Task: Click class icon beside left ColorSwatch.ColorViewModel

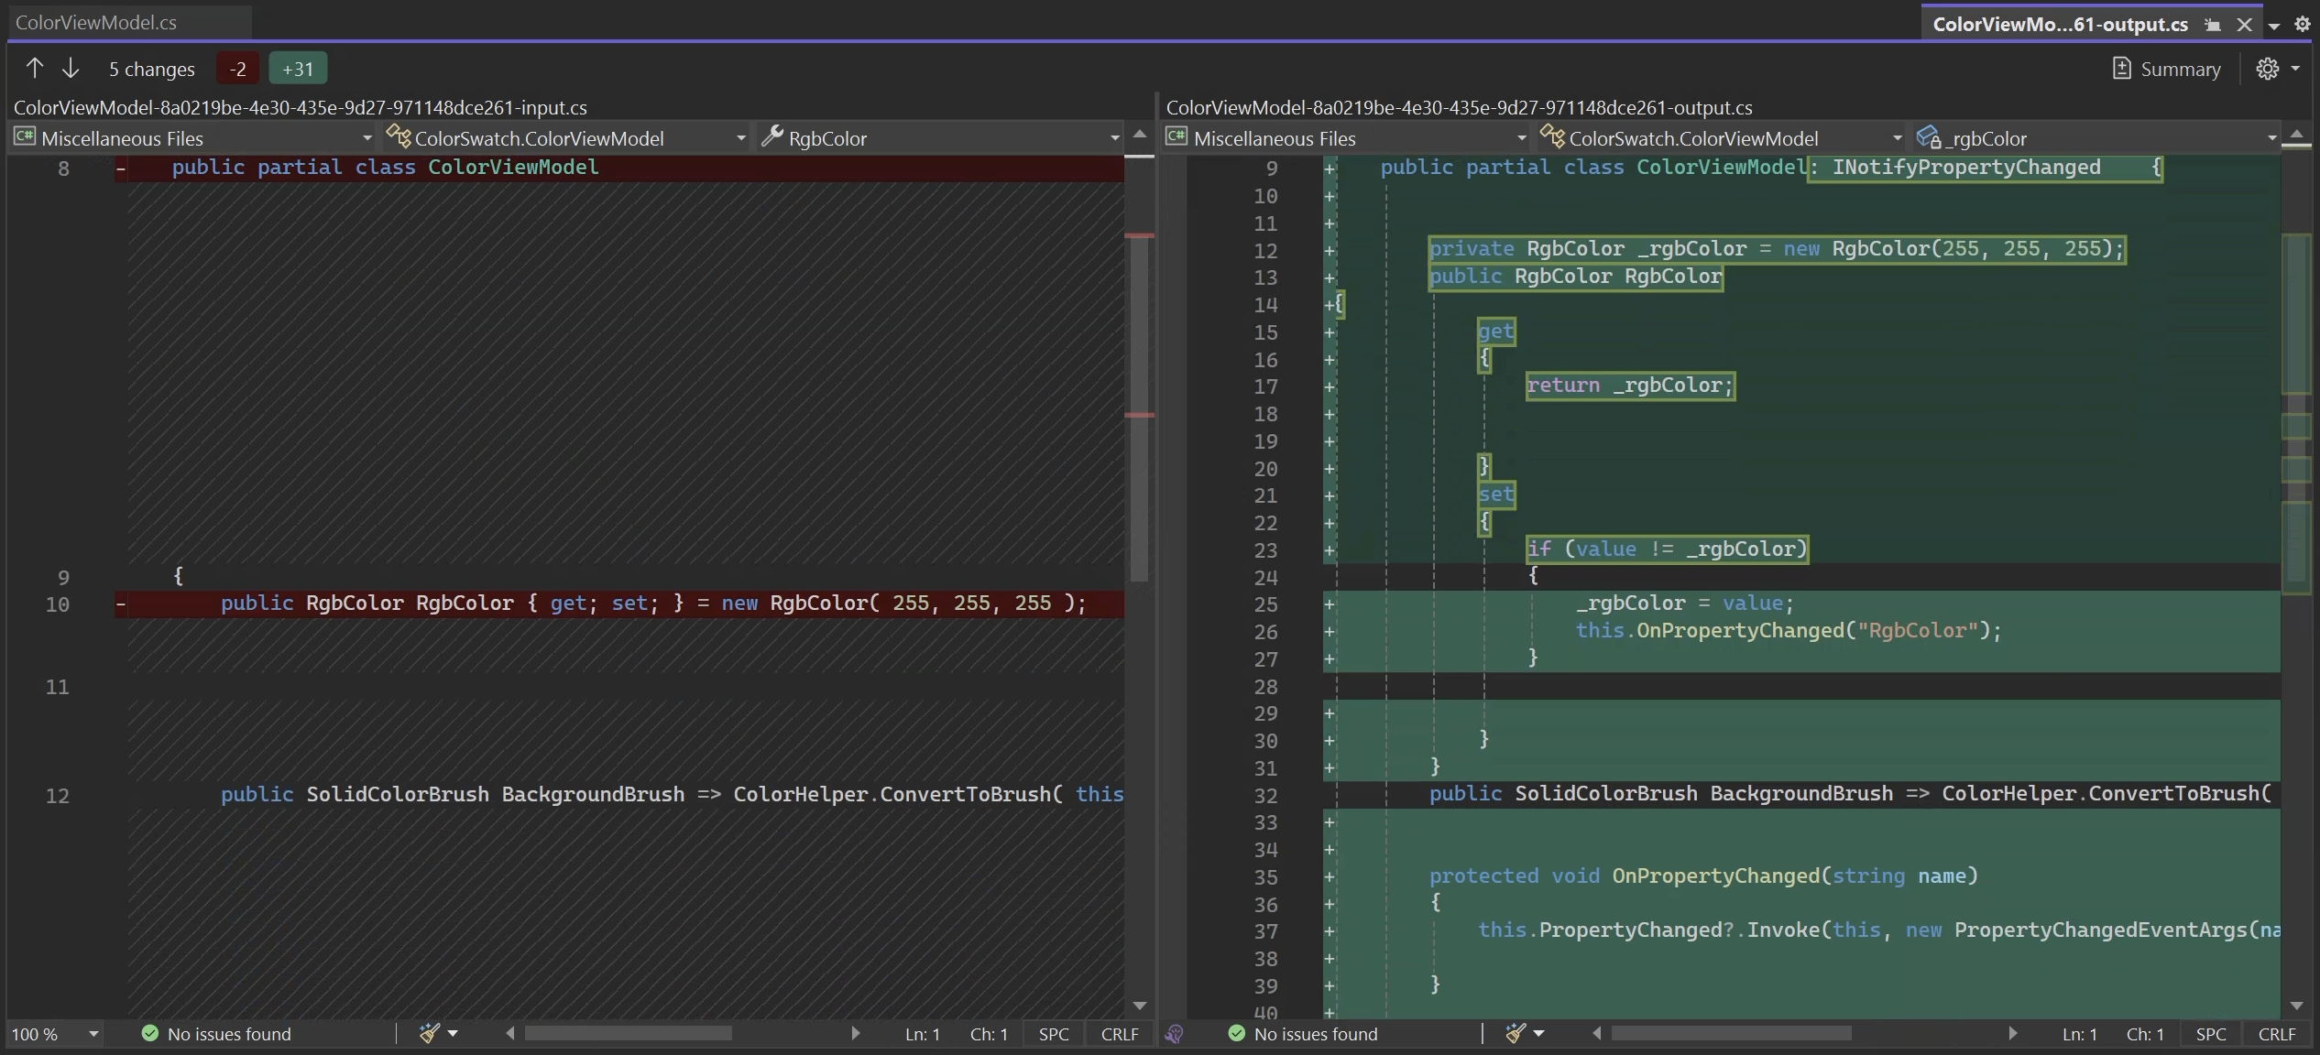Action: (x=399, y=137)
